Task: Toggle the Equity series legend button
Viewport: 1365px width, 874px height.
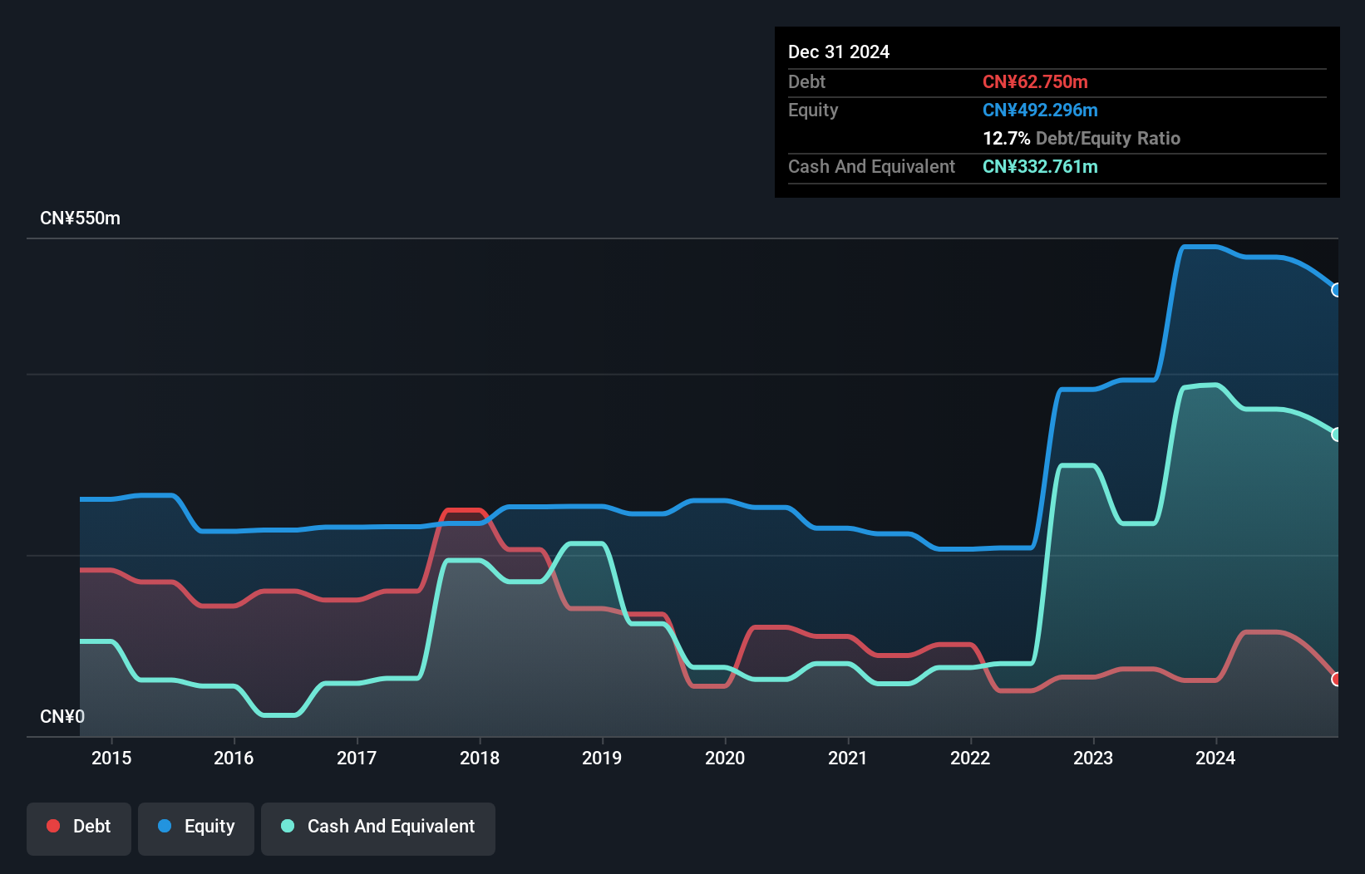Action: coord(196,828)
